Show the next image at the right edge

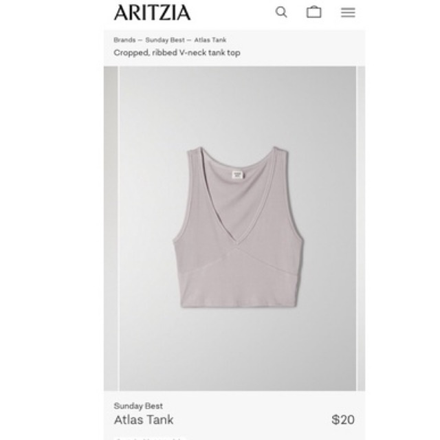[x=361, y=228]
